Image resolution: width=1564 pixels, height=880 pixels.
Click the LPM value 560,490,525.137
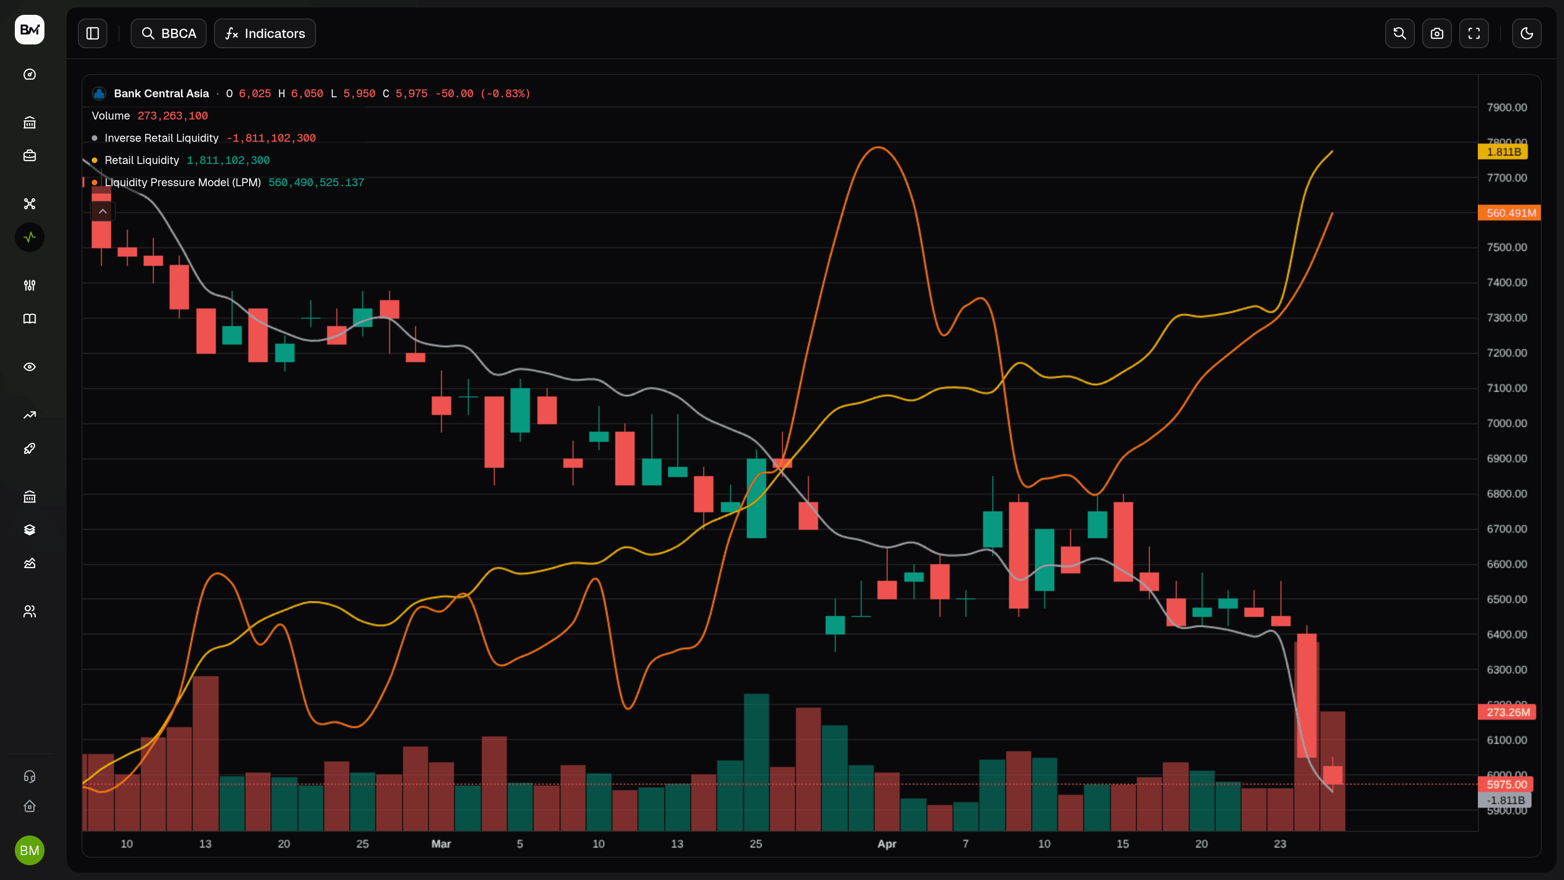point(316,182)
